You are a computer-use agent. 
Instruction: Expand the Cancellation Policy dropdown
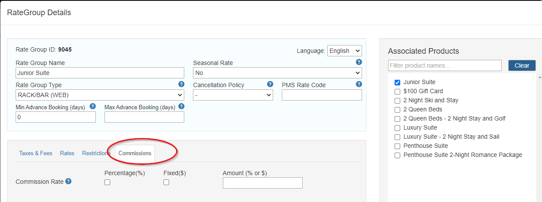pyautogui.click(x=233, y=95)
